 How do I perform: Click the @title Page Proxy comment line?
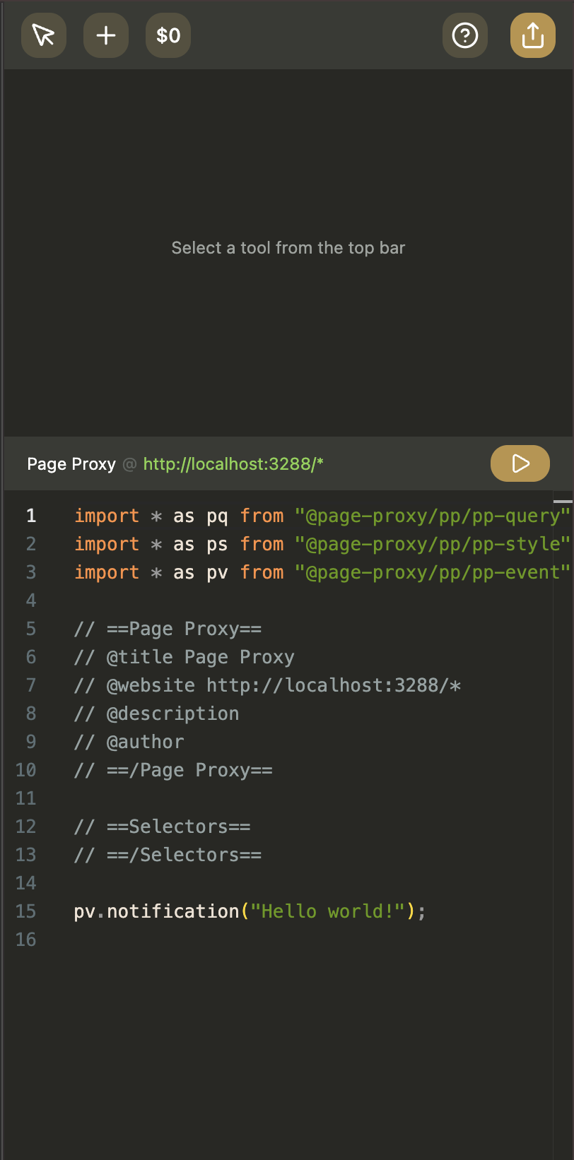[x=184, y=657]
